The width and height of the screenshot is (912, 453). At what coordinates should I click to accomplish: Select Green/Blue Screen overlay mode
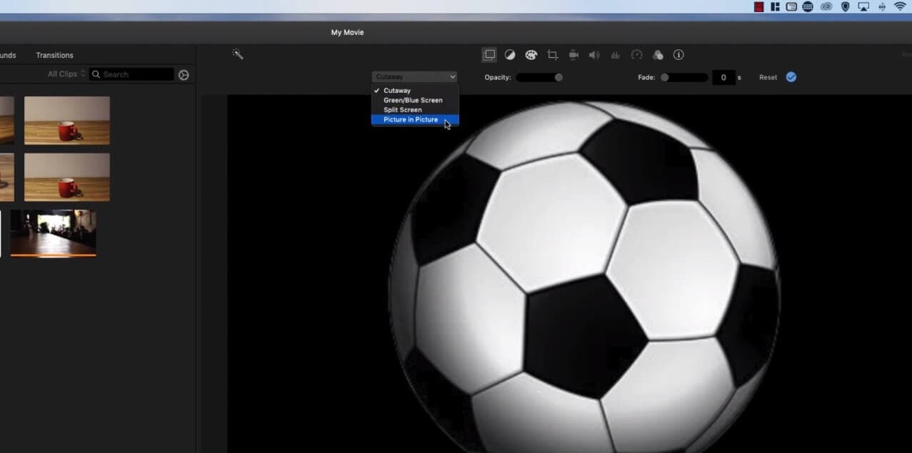[413, 100]
